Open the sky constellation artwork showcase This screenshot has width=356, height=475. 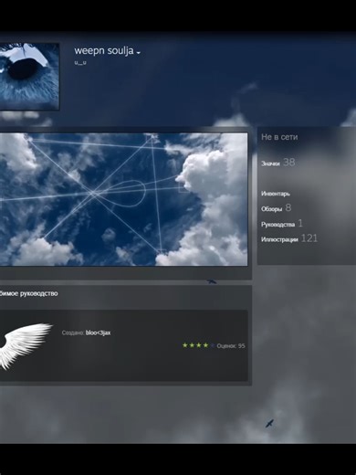point(123,199)
